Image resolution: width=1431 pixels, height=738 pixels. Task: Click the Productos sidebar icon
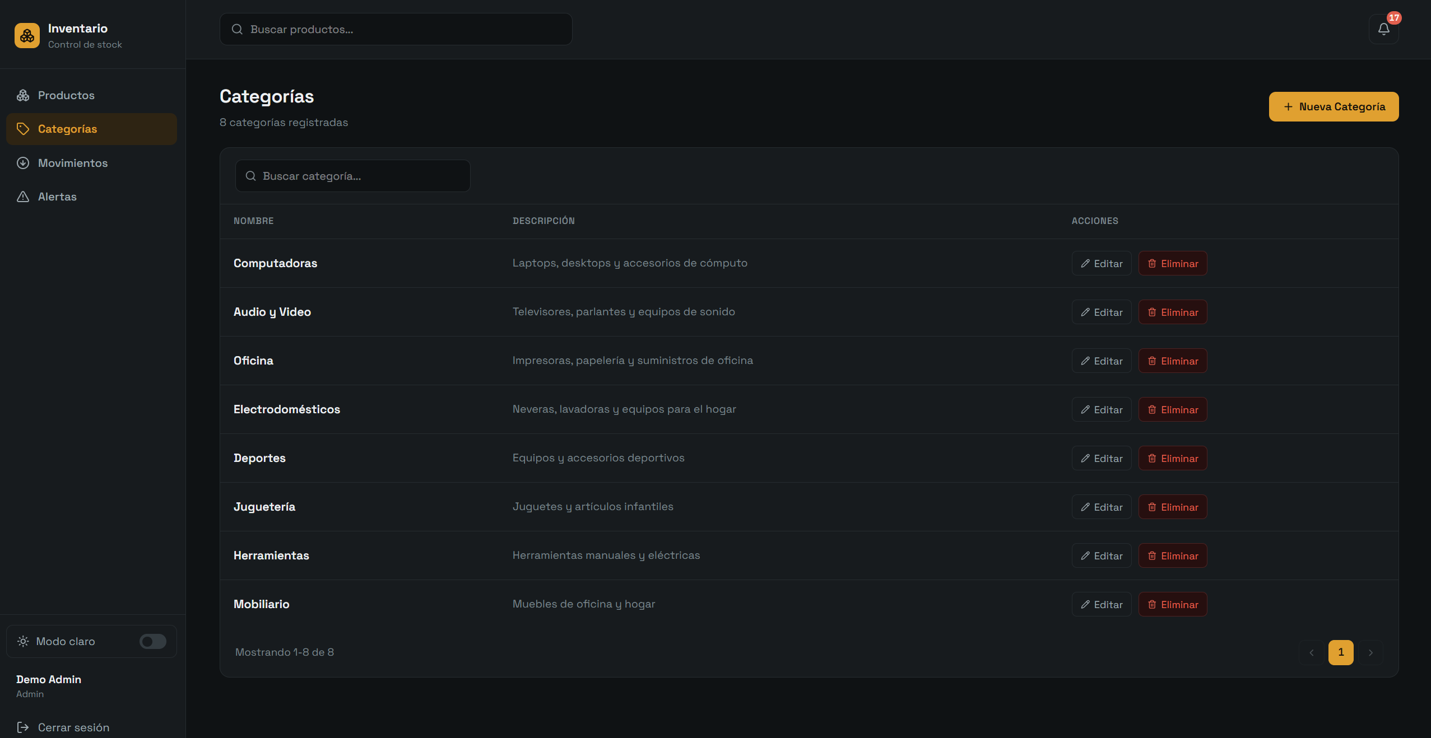click(x=23, y=95)
